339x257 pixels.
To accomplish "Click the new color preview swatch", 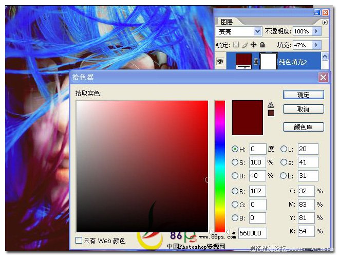I will [248, 118].
